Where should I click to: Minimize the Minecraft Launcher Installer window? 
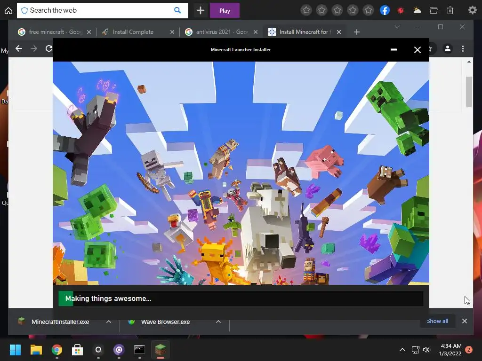click(394, 50)
